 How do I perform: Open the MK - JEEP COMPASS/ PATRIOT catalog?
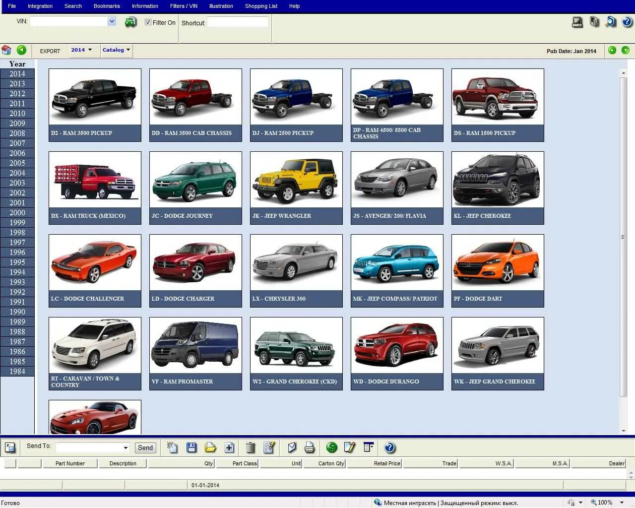397,271
